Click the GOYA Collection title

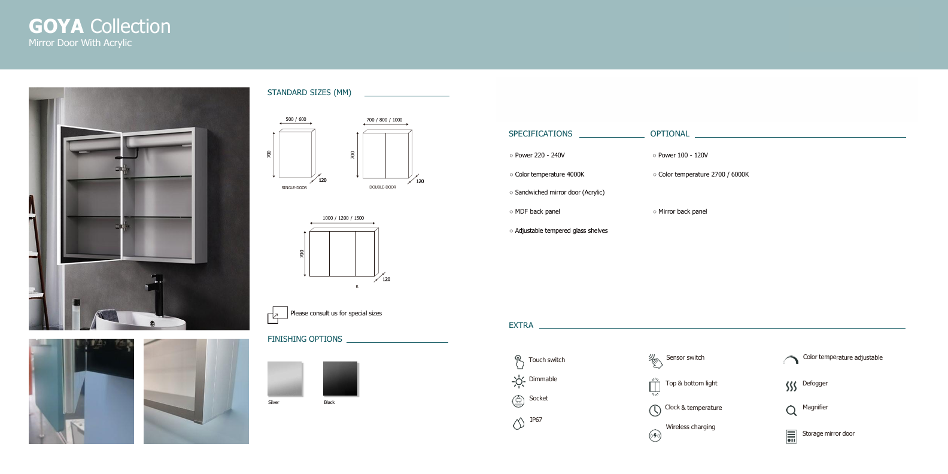pyautogui.click(x=99, y=26)
